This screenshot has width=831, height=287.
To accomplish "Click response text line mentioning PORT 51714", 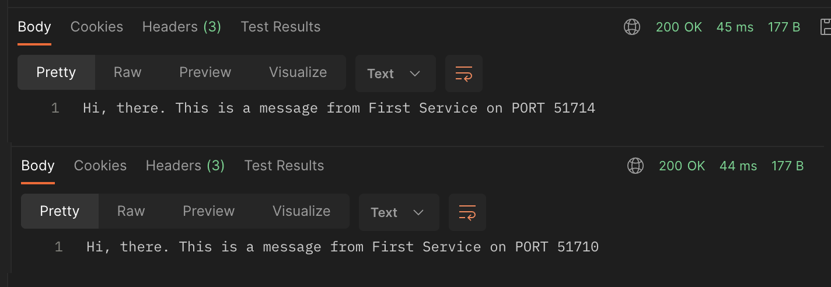I will [338, 108].
